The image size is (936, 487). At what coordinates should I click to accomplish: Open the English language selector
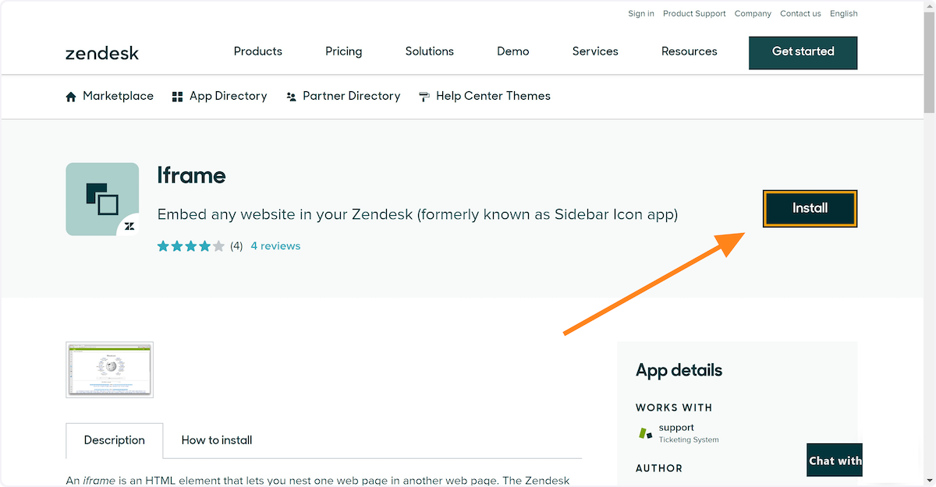(844, 13)
